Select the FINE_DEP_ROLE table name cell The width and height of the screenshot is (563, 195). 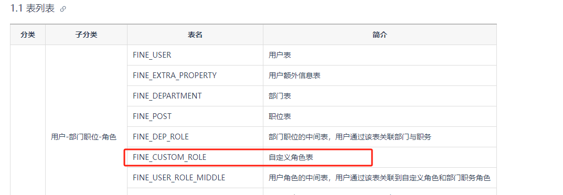tap(195, 137)
